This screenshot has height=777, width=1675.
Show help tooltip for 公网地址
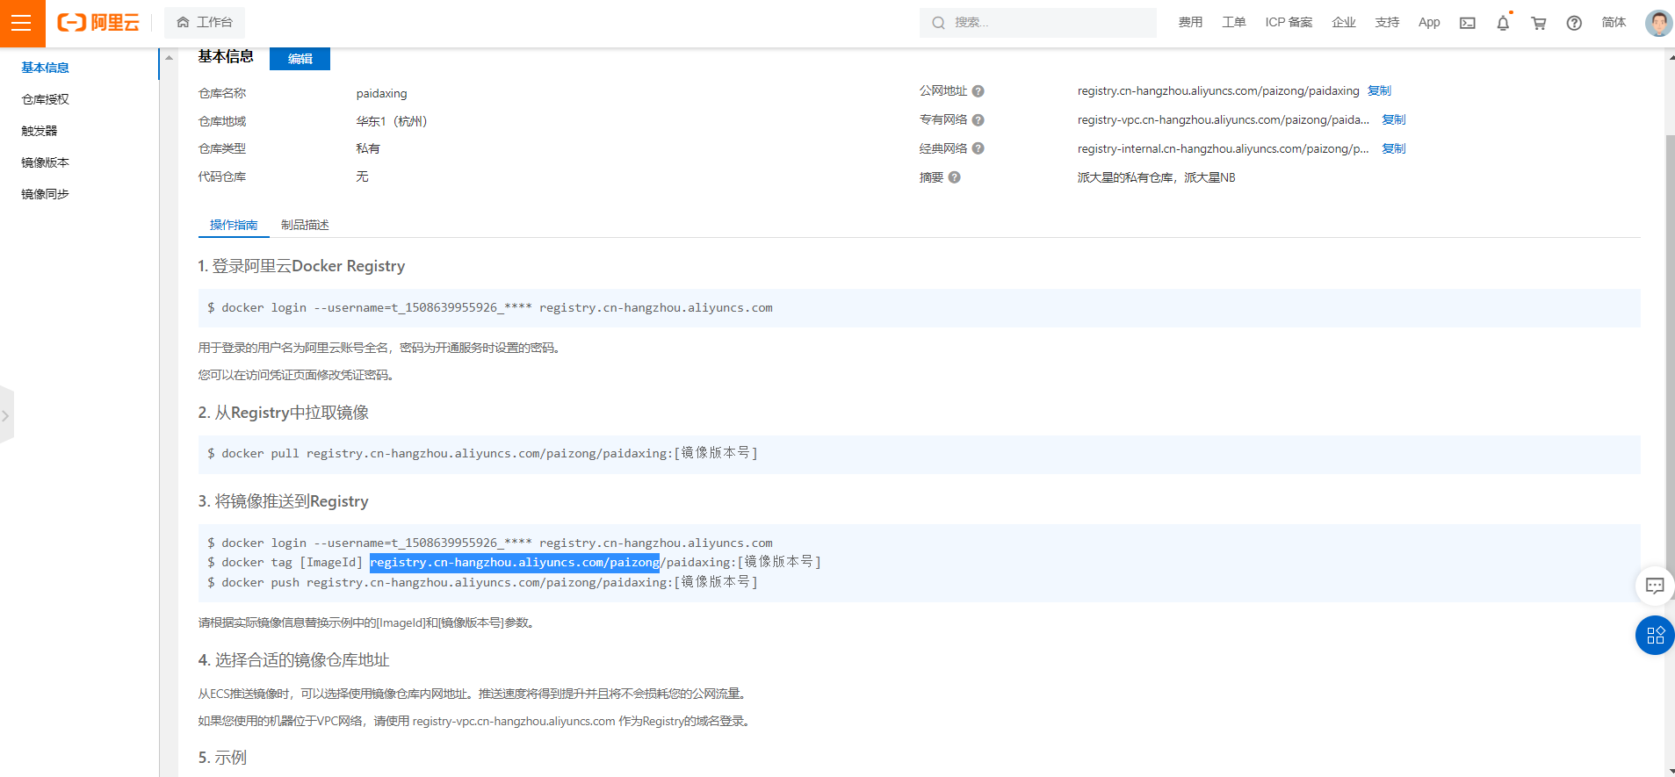tap(978, 91)
